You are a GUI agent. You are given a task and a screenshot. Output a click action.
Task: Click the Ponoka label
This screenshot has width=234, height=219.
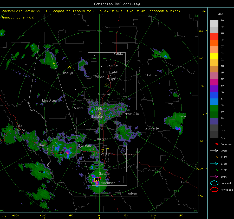click(x=119, y=54)
